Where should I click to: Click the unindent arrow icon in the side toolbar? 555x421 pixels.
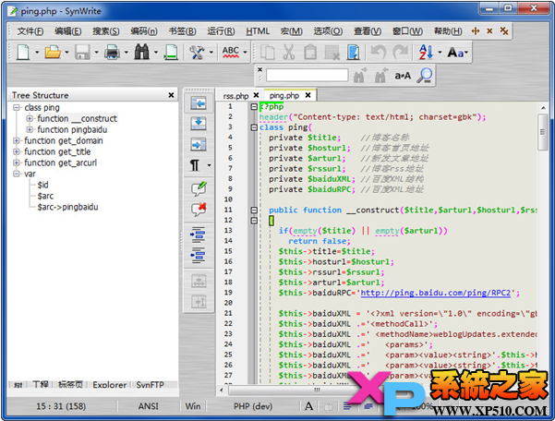coord(199,103)
